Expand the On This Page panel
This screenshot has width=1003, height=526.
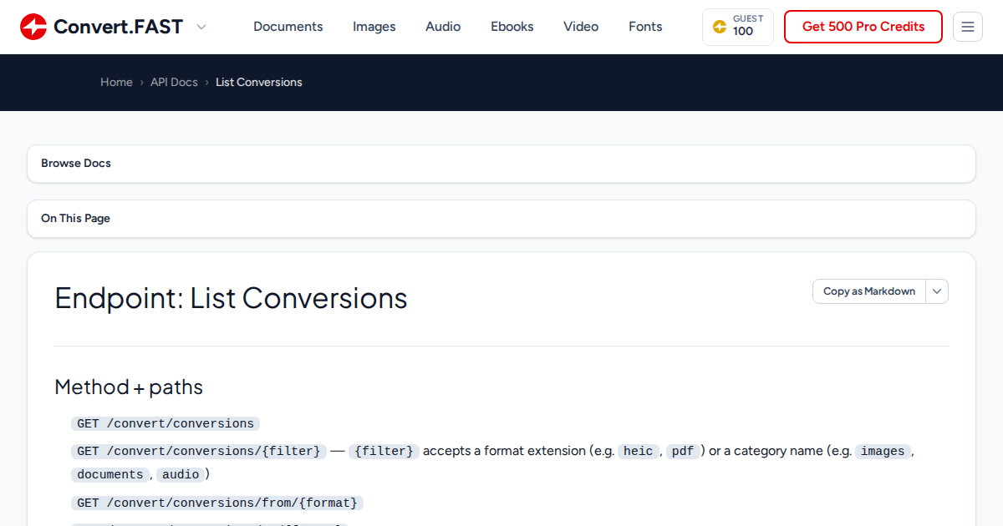[x=501, y=219]
